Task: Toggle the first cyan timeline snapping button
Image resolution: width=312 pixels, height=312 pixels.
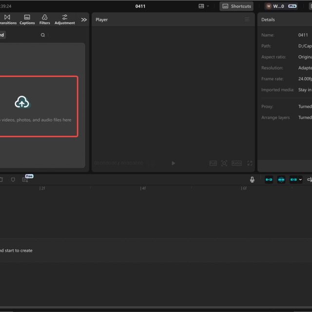Action: [x=269, y=179]
